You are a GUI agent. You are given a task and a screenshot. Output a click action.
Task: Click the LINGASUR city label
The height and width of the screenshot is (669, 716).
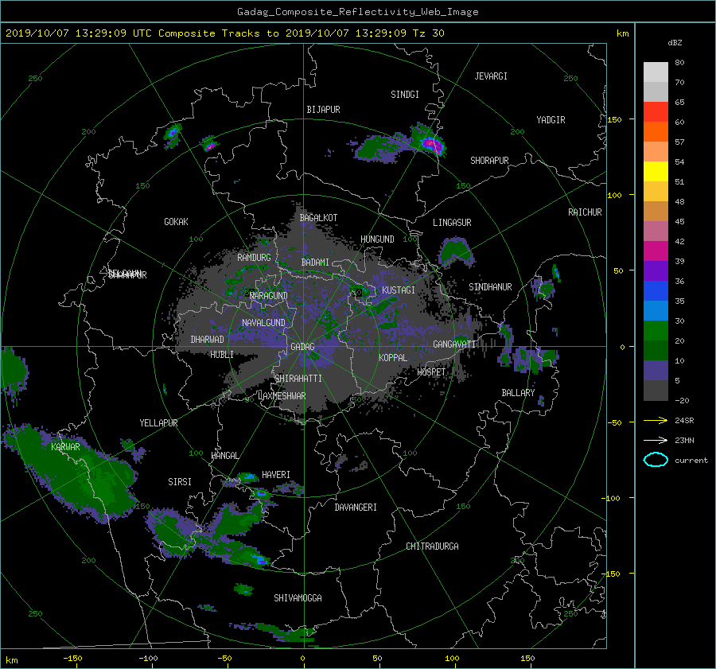[452, 223]
